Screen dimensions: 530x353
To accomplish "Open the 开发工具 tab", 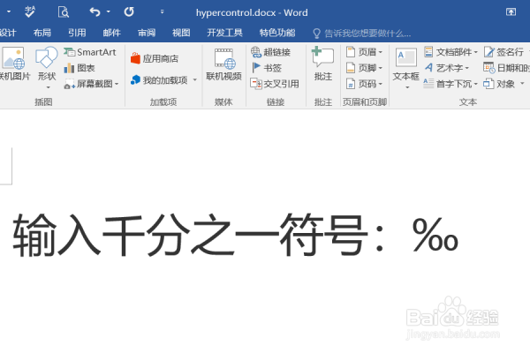I will [x=224, y=33].
